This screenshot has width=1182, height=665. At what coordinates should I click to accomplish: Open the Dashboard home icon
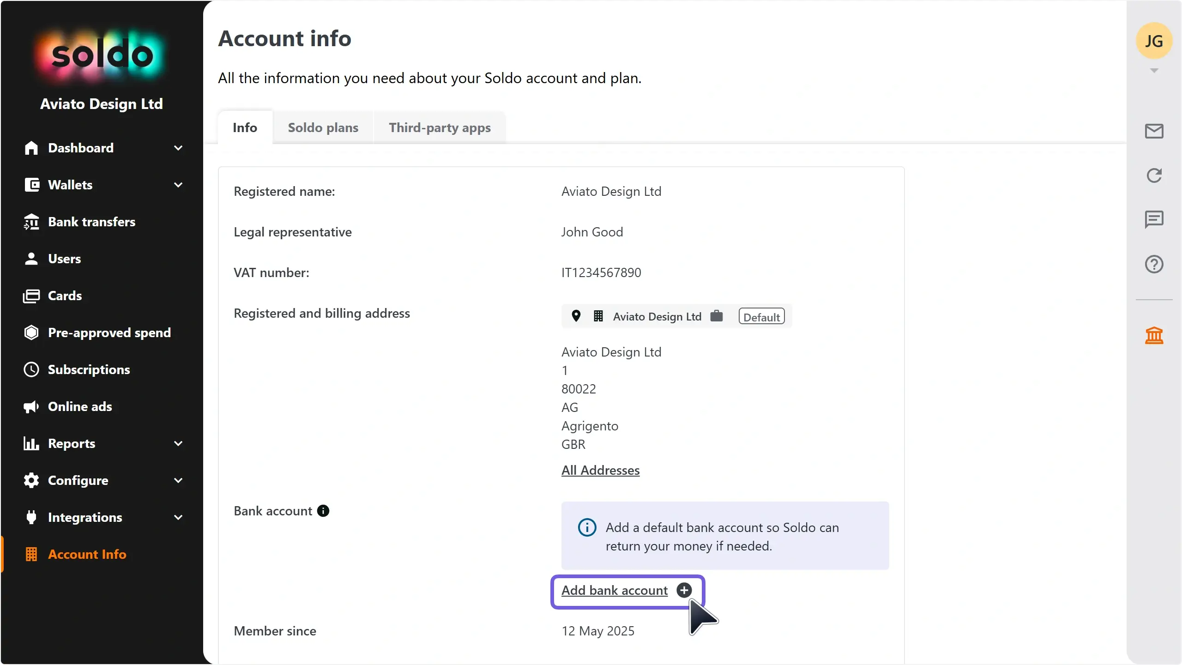coord(31,148)
